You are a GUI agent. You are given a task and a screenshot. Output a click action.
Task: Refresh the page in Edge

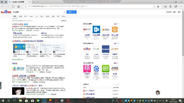13,6
